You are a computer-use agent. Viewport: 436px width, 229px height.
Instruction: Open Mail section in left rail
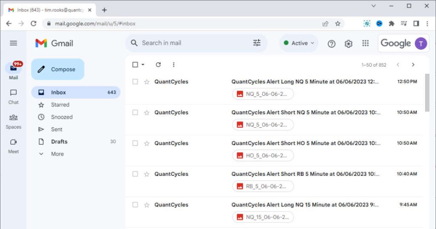tap(13, 71)
